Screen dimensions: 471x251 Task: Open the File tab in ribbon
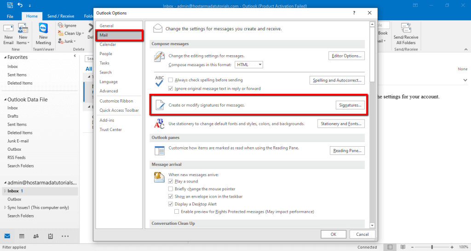coord(10,16)
